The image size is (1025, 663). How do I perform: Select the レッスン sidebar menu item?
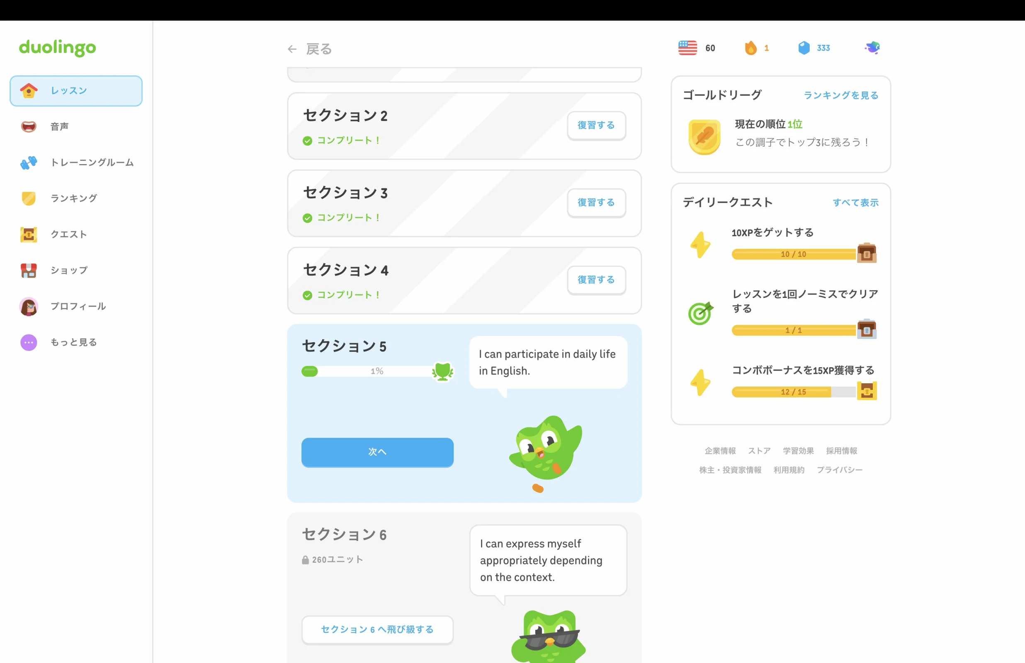[x=76, y=91]
